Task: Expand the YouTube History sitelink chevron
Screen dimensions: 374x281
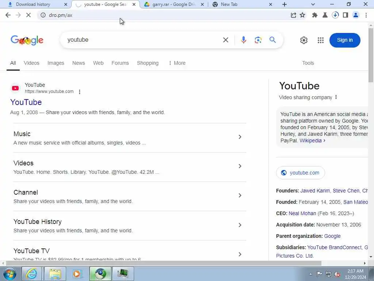Action: [x=240, y=225]
